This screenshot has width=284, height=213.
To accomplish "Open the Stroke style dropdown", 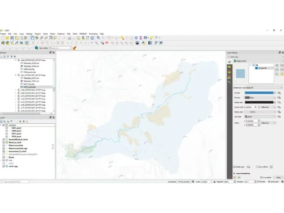I will tap(260, 112).
